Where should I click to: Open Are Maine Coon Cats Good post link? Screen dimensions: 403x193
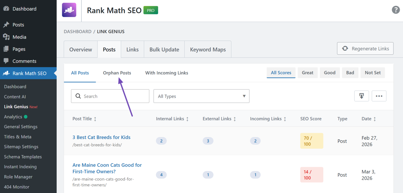pos(107,168)
